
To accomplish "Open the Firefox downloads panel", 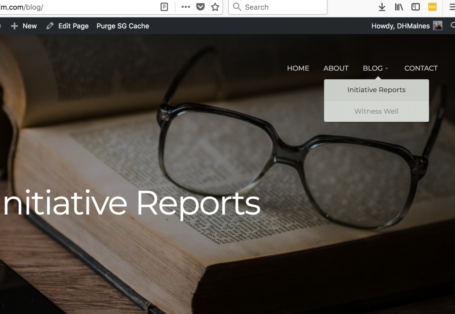I will tap(382, 7).
